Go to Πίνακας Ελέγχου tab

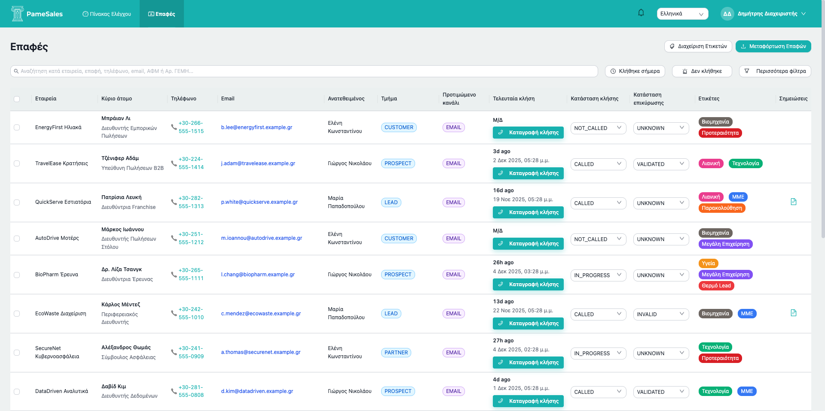(x=107, y=14)
